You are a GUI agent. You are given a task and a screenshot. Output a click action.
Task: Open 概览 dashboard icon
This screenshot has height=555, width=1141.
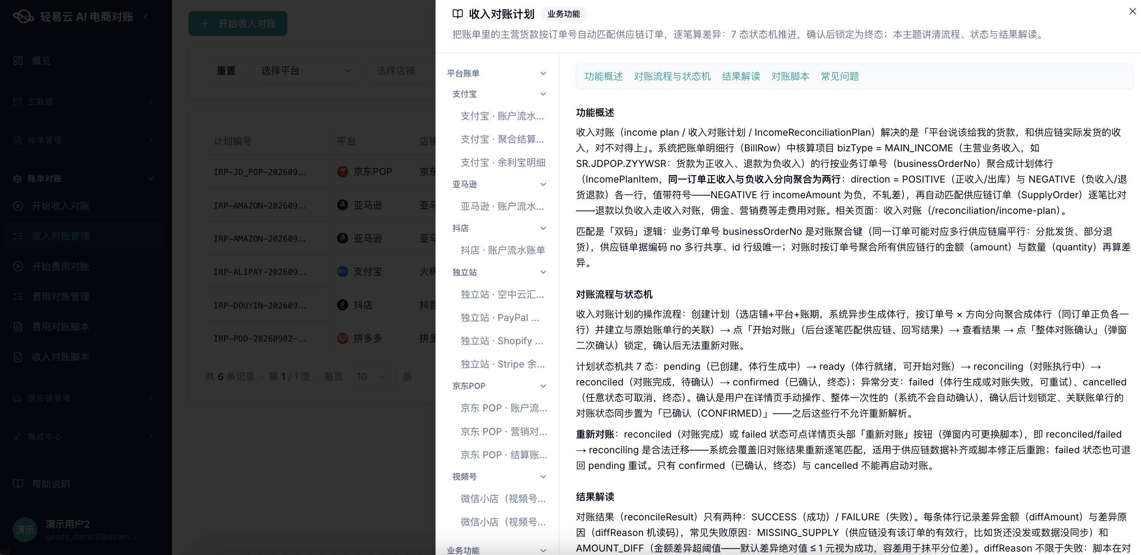tap(18, 60)
